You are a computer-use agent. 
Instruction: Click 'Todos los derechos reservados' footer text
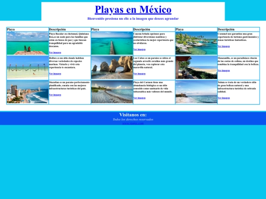pyautogui.click(x=133, y=119)
